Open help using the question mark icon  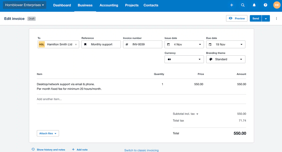pos(265,5)
